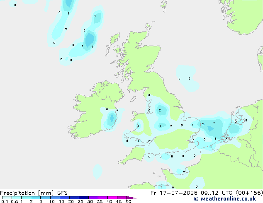Select the 15 to 20 mm legend swatch

[x=64, y=198]
